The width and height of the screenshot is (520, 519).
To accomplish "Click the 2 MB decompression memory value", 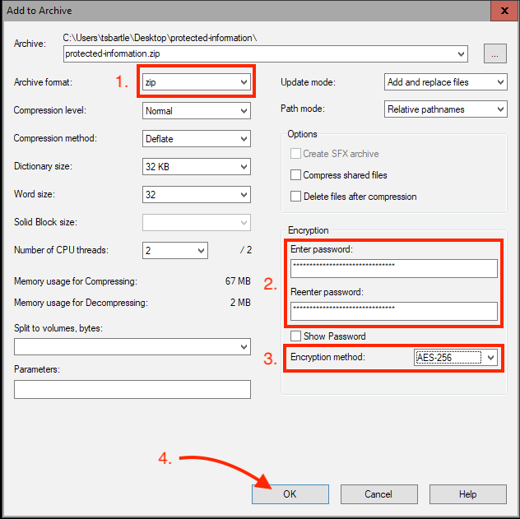I will (x=240, y=302).
